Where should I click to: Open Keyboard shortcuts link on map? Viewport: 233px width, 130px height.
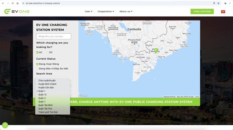[x=169, y=97]
